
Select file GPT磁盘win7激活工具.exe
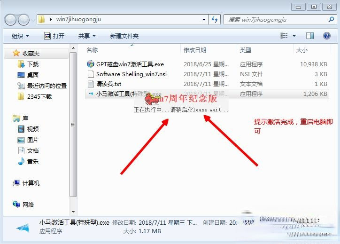(x=130, y=64)
